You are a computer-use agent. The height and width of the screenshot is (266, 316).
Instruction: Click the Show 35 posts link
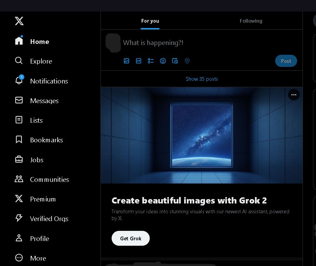click(202, 79)
